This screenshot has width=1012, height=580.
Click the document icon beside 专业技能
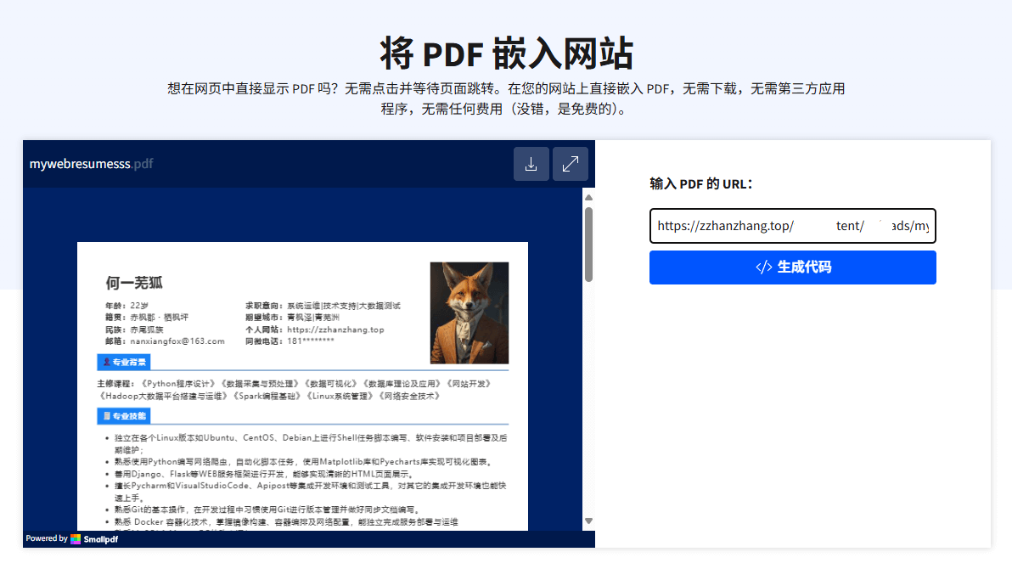106,416
